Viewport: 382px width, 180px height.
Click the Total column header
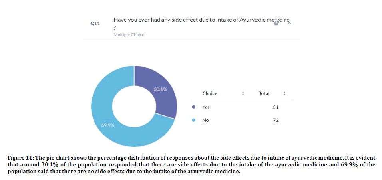(264, 93)
